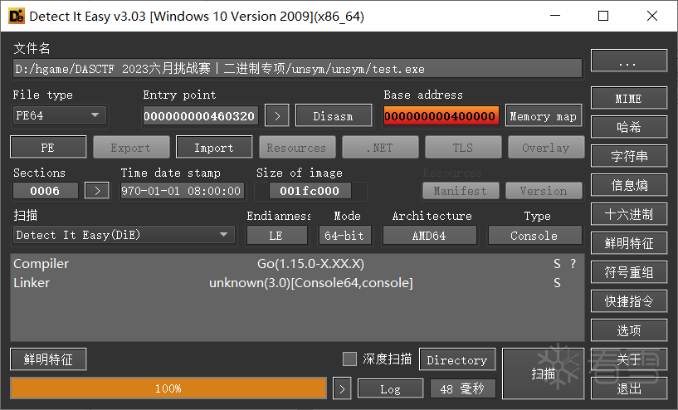Open the 哈希 hash tool

coord(629,127)
